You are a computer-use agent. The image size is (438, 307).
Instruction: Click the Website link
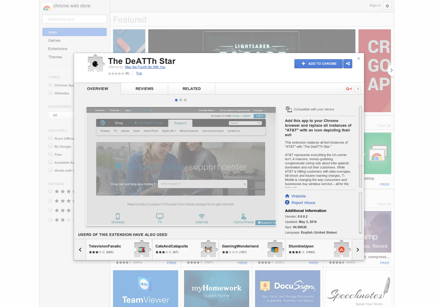click(299, 196)
